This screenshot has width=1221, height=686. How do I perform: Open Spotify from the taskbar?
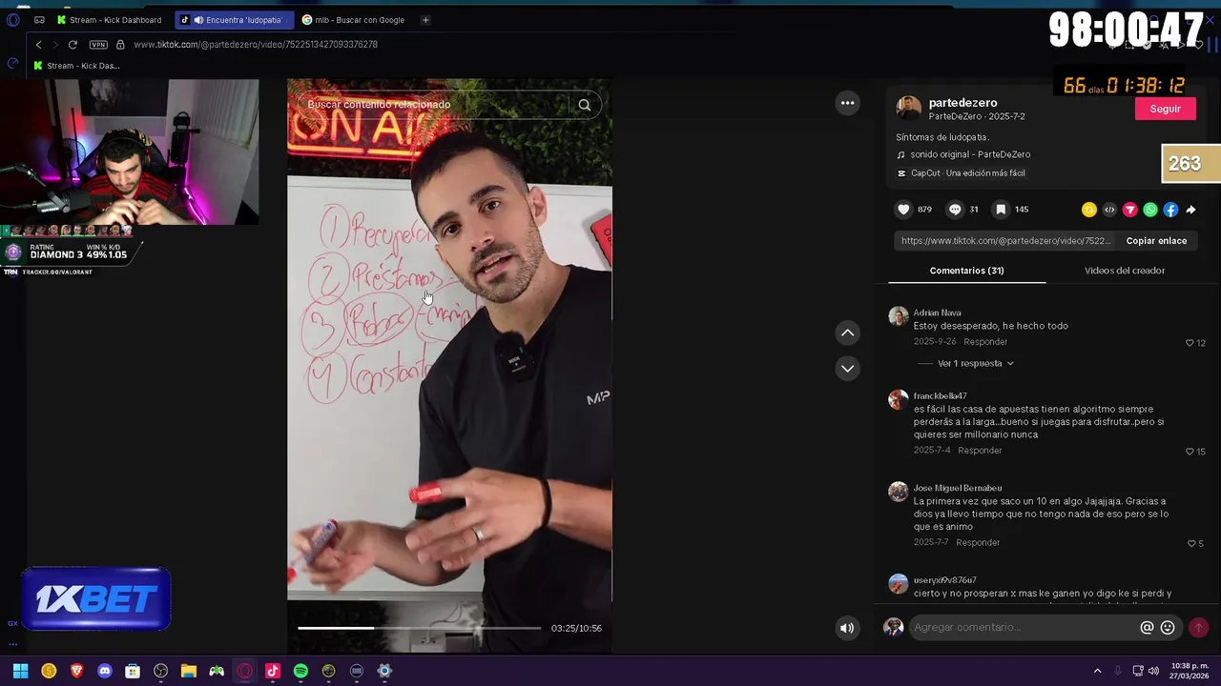pos(300,671)
